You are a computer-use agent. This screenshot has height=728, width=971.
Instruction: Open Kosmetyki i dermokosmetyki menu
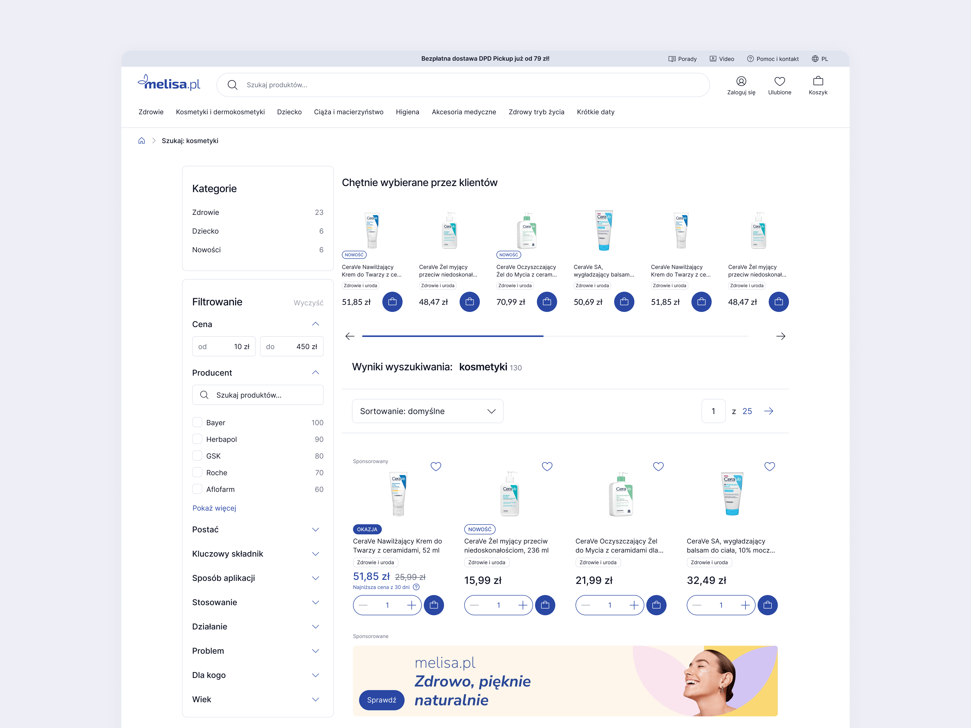220,112
